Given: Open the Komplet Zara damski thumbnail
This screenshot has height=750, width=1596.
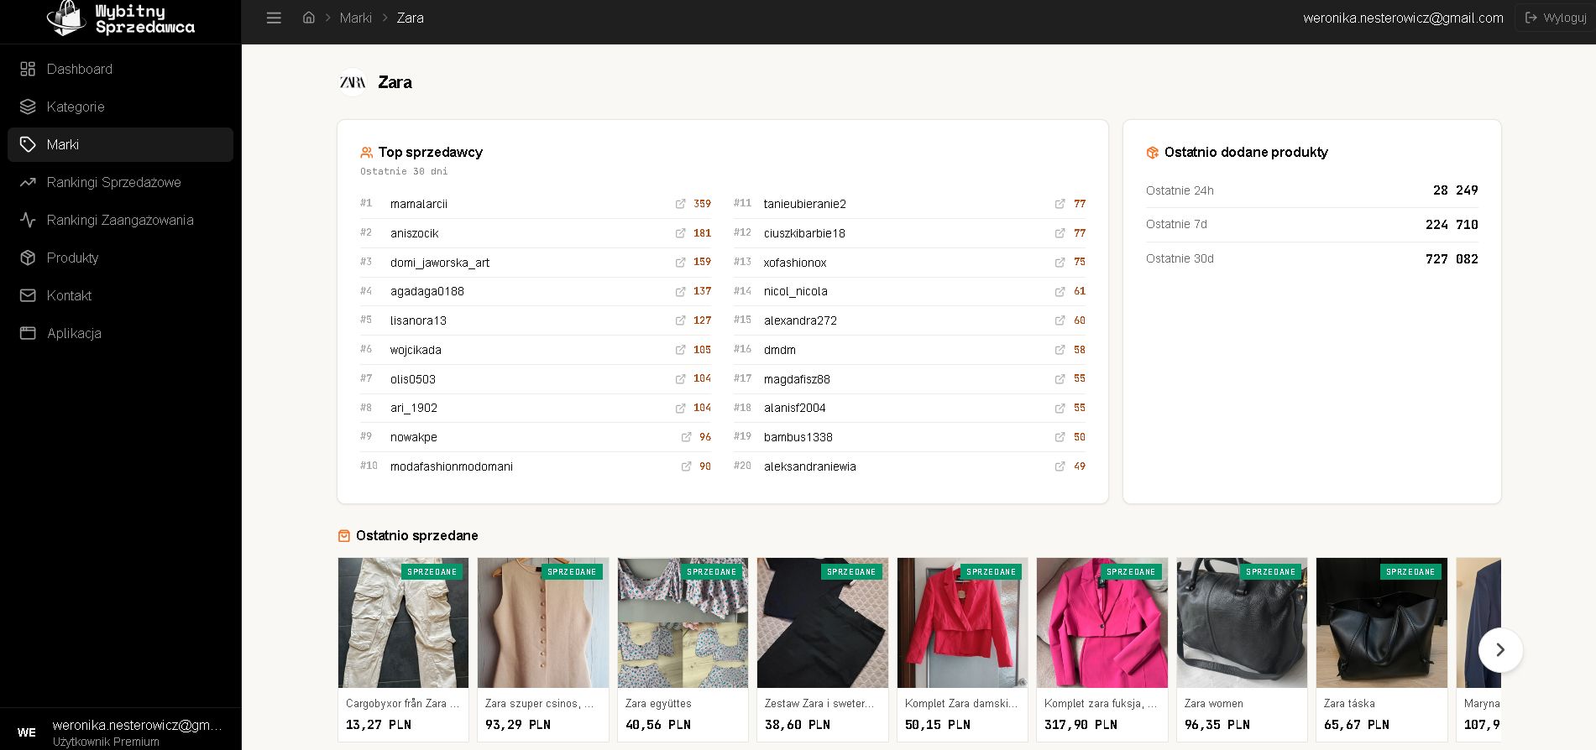Looking at the screenshot, I should click(962, 622).
